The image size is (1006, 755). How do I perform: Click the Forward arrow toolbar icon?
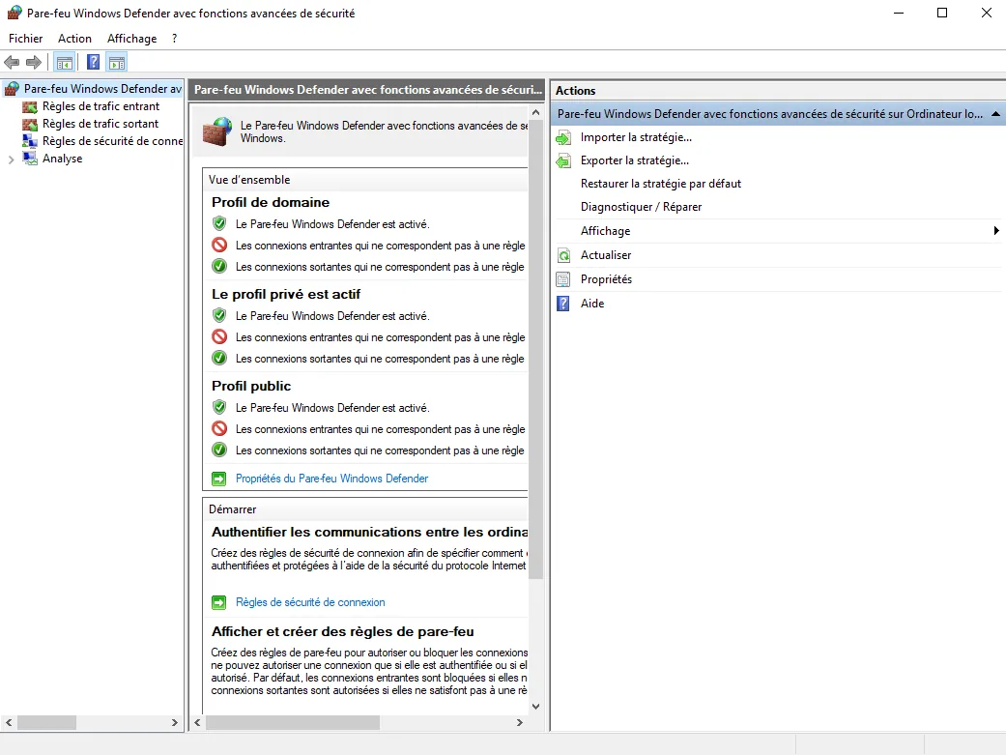click(34, 62)
